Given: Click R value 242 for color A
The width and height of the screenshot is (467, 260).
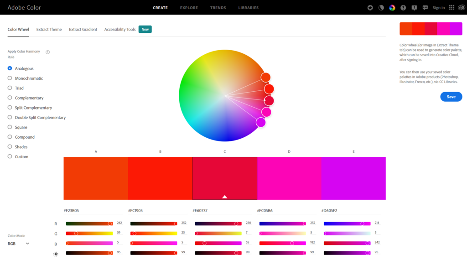Looking at the screenshot, I should click(x=119, y=223).
